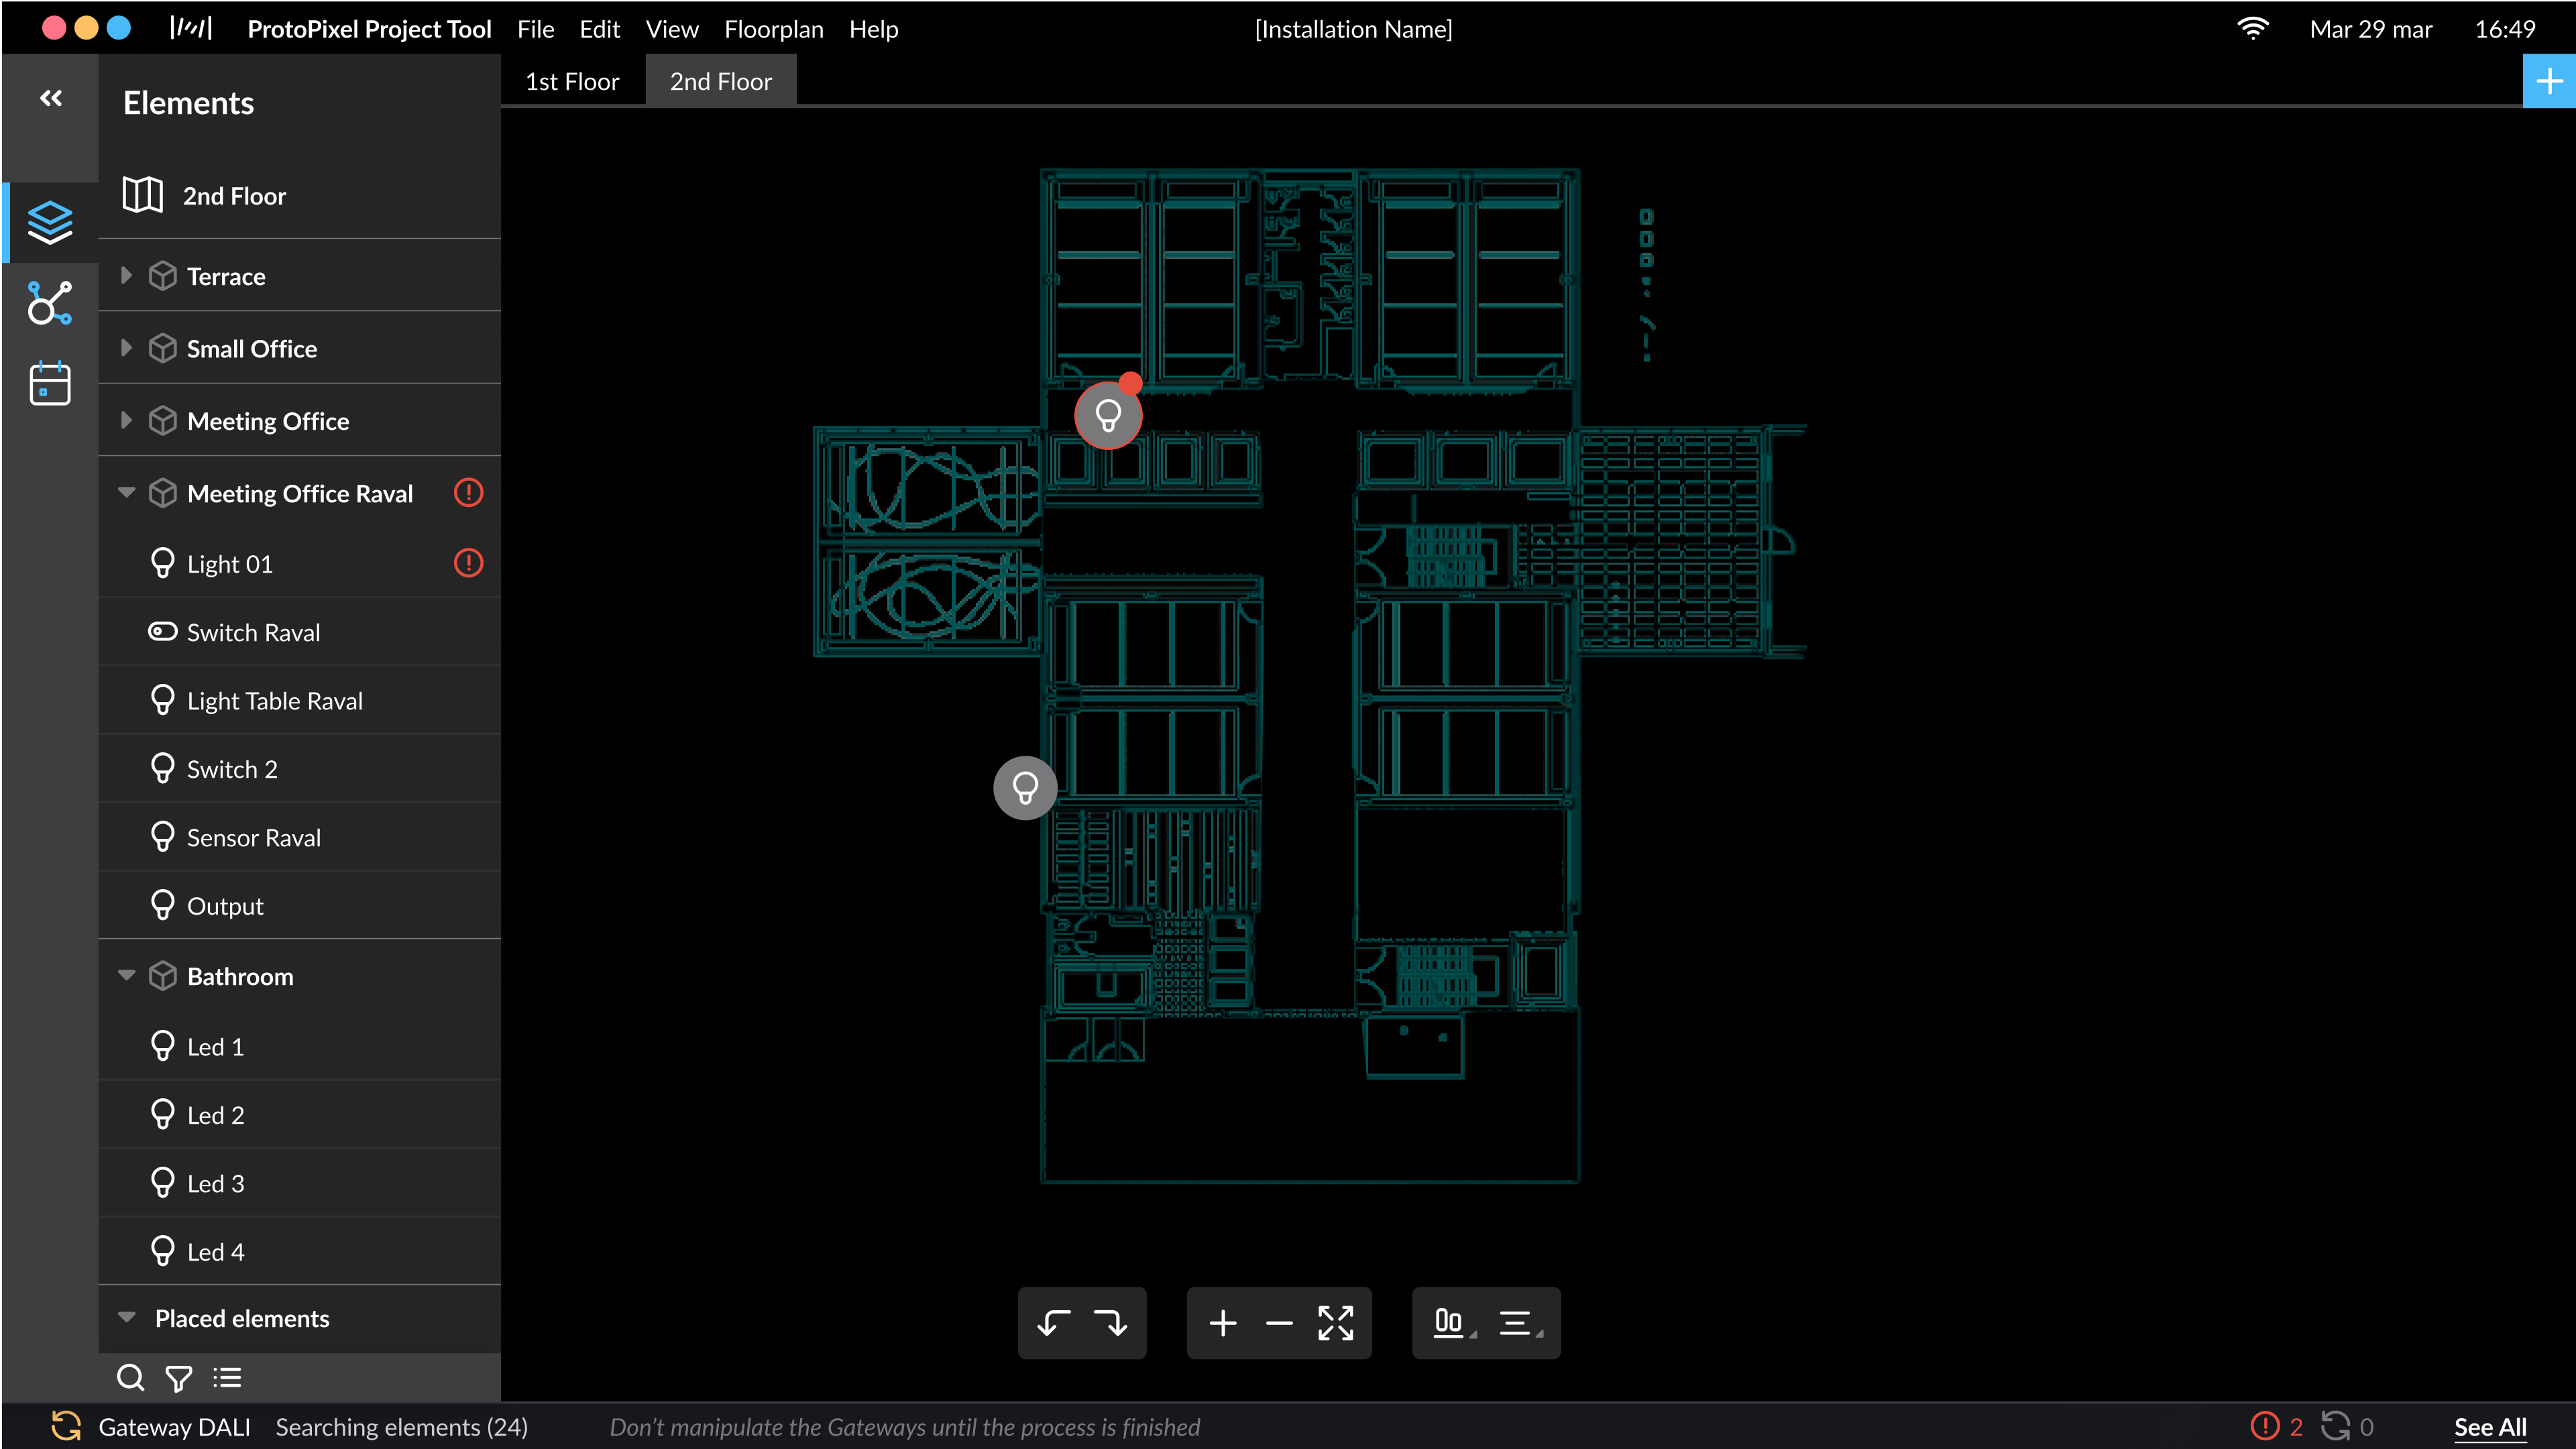Open ProtoPixel Project Tool app menu
Screen dimensions: 2576x1449
click(369, 29)
